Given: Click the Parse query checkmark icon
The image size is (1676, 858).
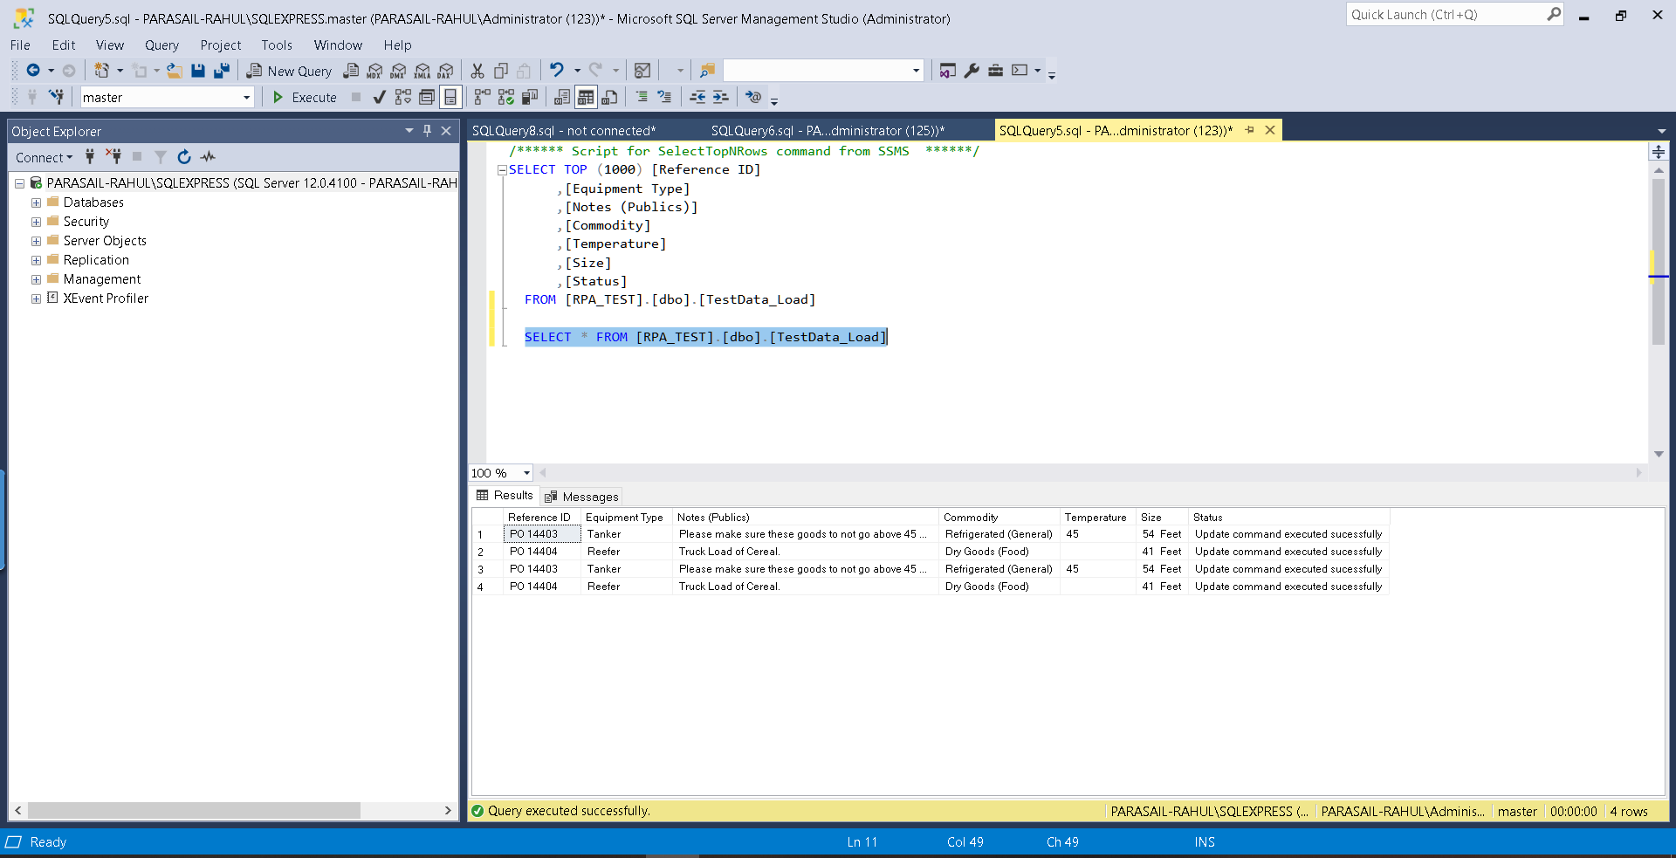Looking at the screenshot, I should (379, 98).
